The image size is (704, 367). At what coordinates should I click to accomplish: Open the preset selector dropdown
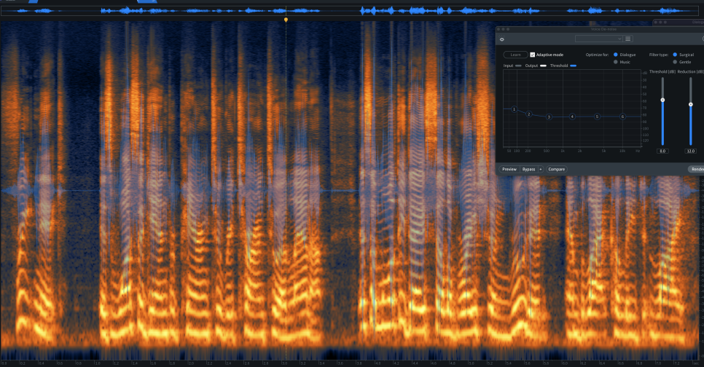[x=599, y=39]
